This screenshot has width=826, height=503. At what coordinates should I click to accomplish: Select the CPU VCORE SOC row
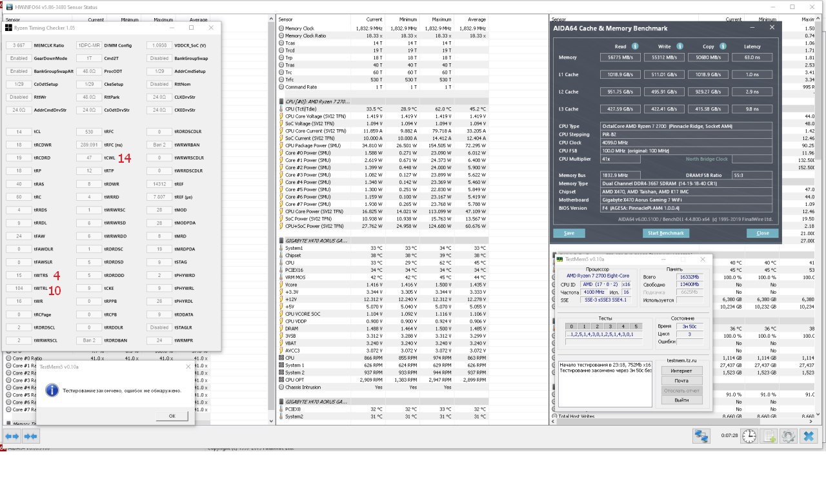tap(383, 314)
